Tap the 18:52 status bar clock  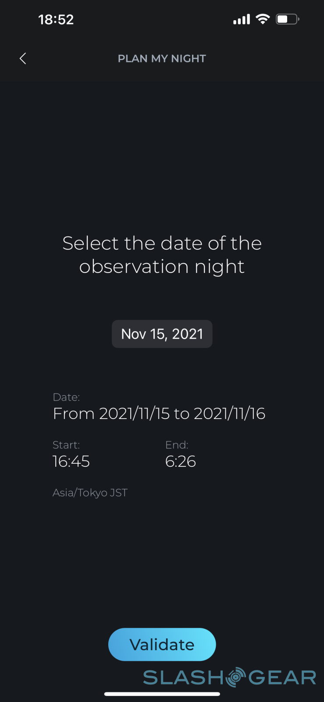click(x=56, y=19)
